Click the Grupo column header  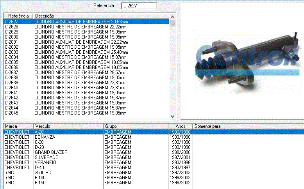[x=136, y=126]
